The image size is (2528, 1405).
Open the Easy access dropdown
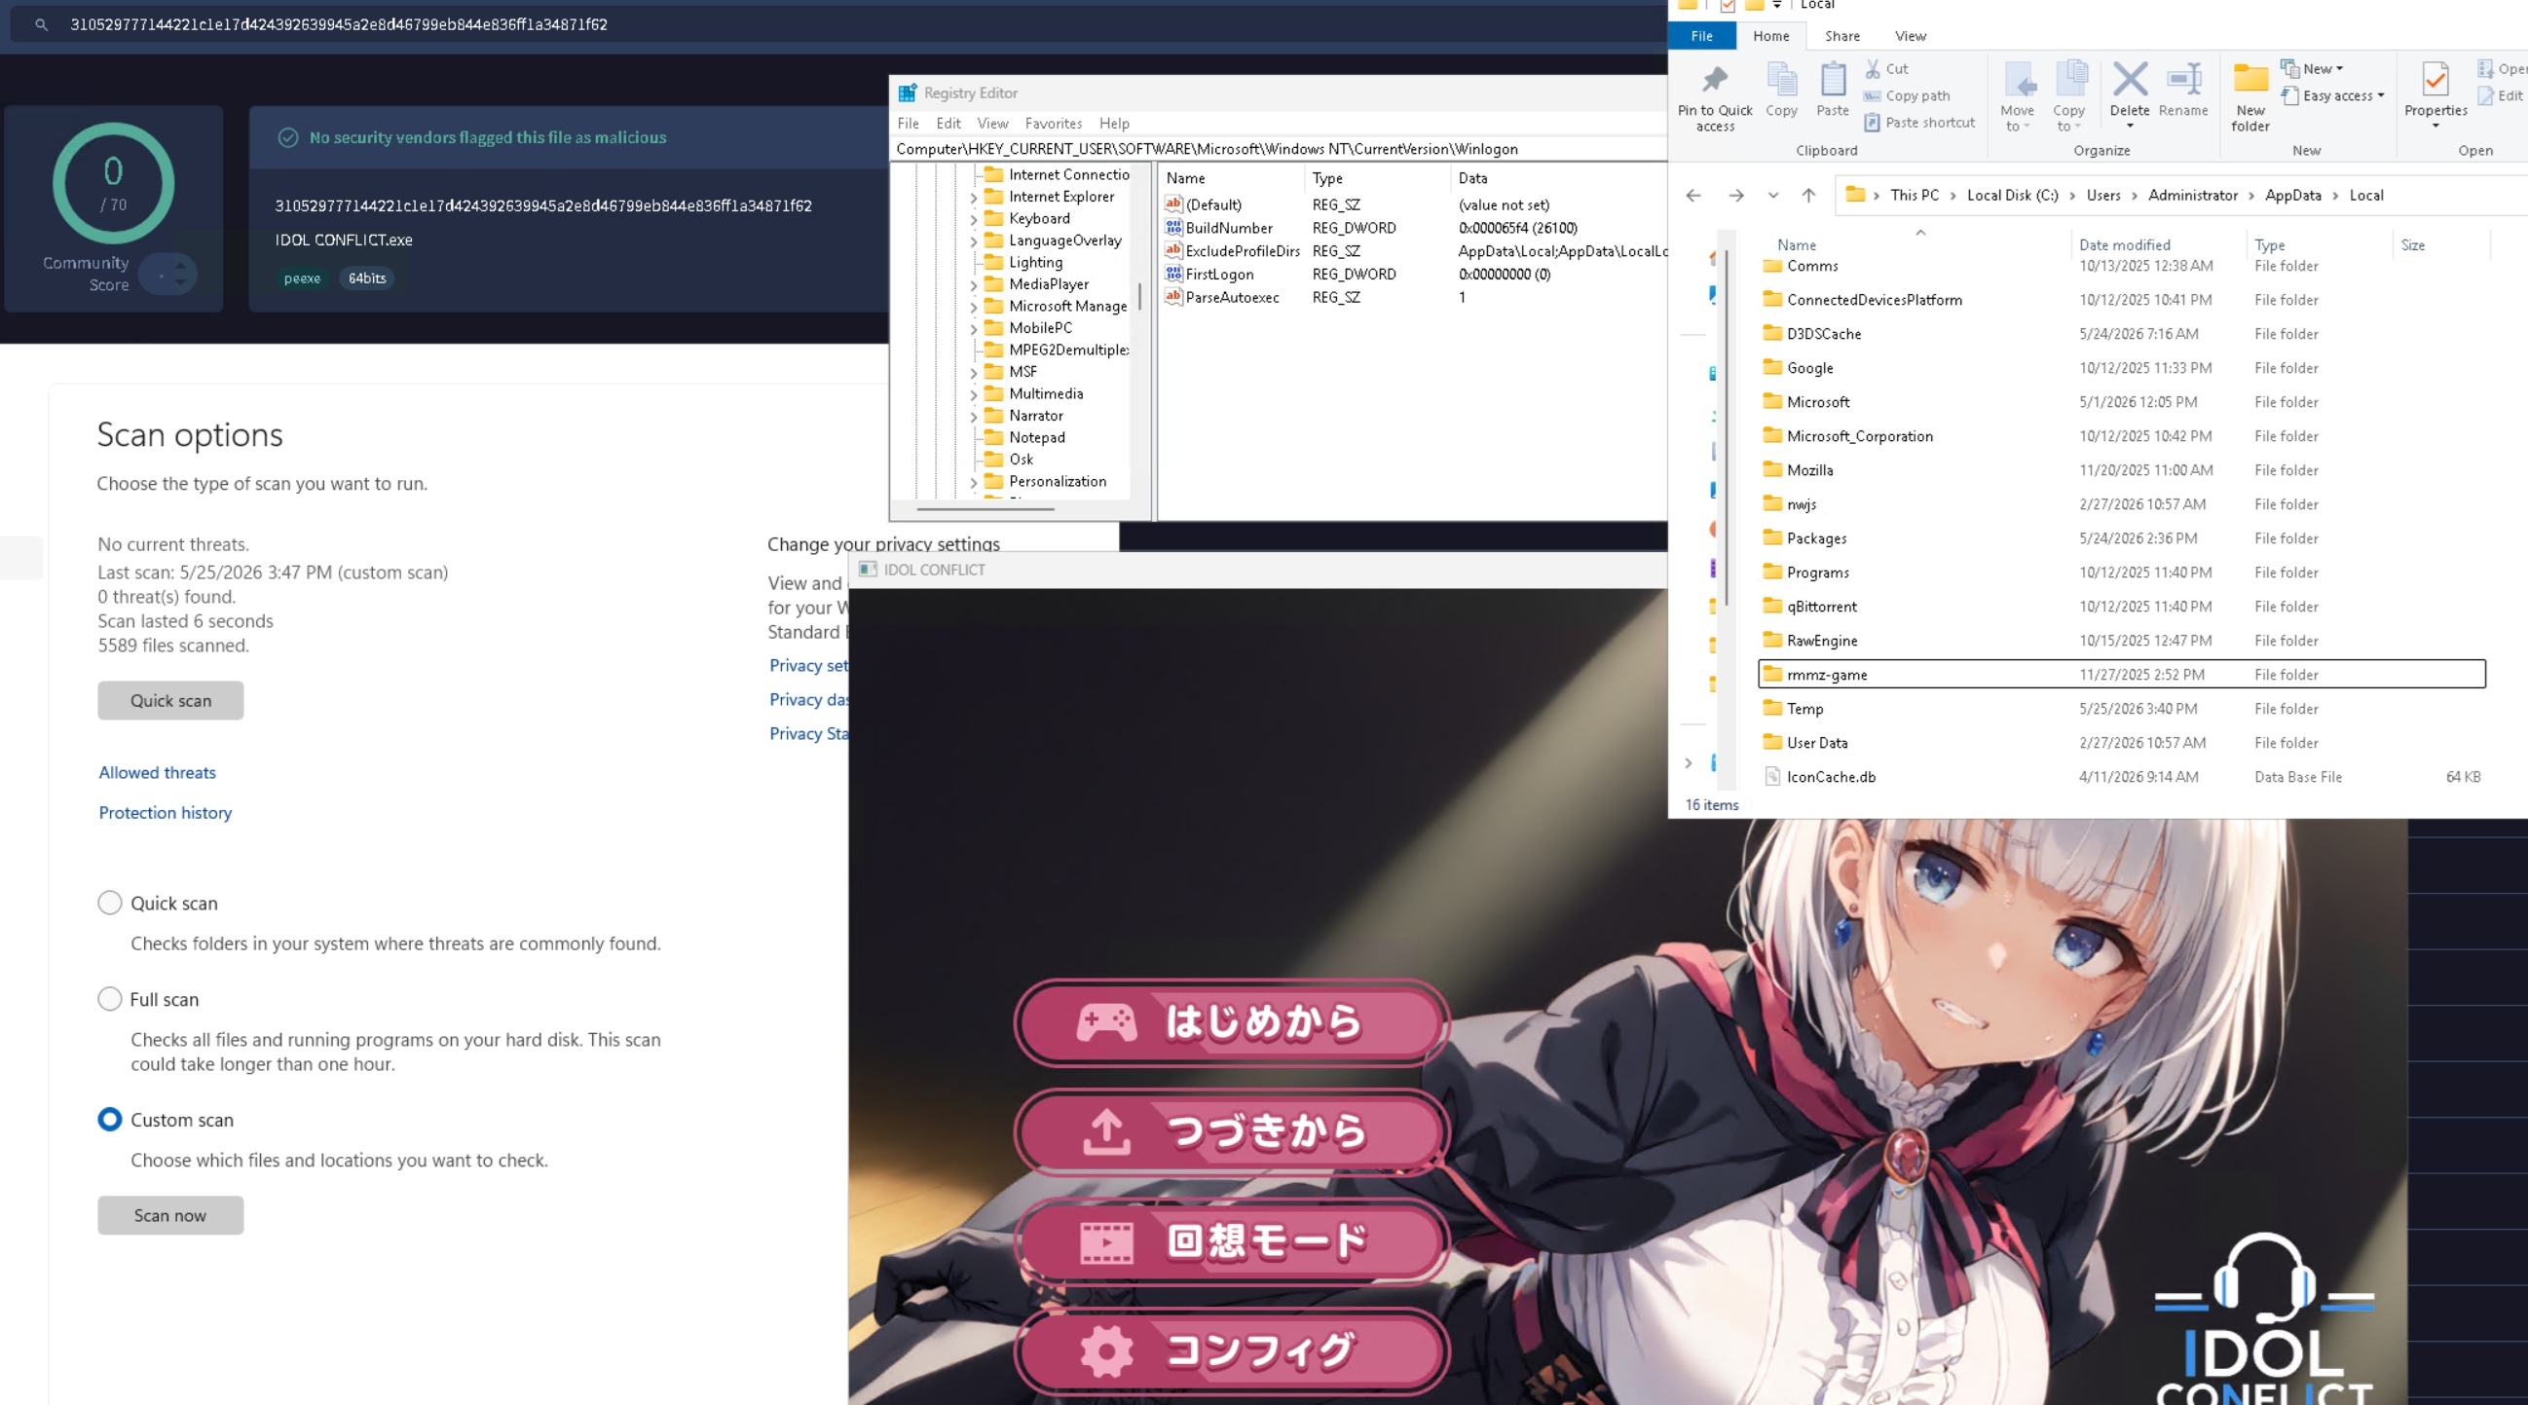pos(2332,95)
